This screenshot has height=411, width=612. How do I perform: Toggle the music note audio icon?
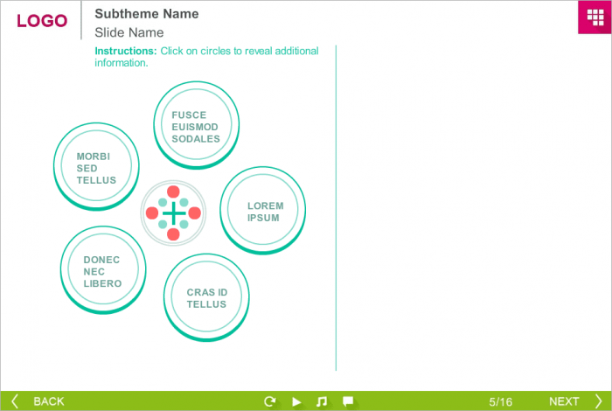click(321, 401)
